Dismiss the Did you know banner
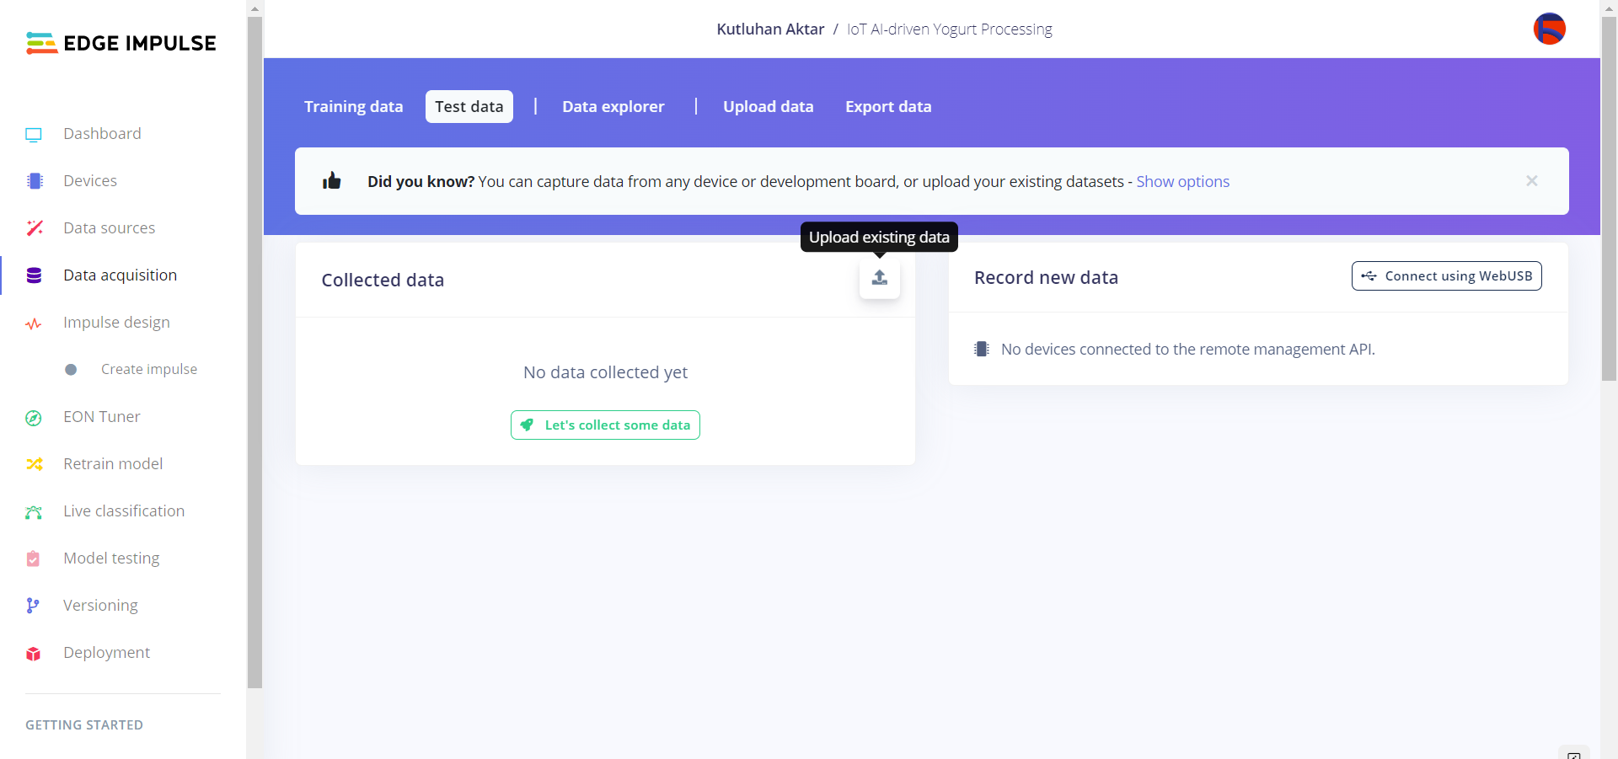The image size is (1618, 759). point(1531,181)
